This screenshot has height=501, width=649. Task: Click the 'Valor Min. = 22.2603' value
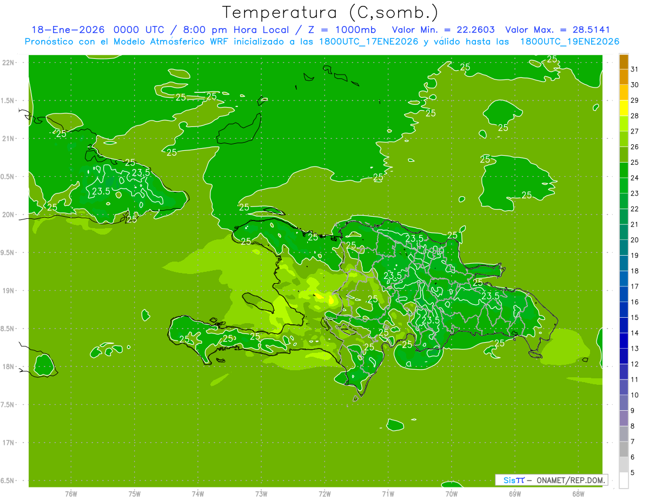pos(443,30)
